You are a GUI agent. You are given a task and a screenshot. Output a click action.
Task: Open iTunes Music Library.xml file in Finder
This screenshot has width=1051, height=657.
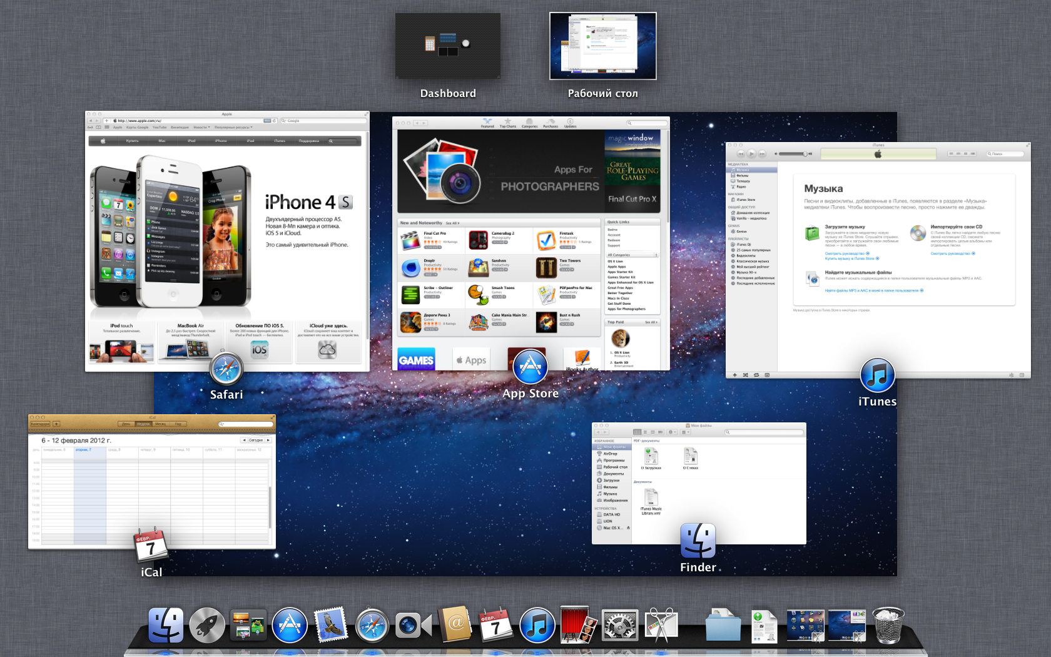(651, 502)
